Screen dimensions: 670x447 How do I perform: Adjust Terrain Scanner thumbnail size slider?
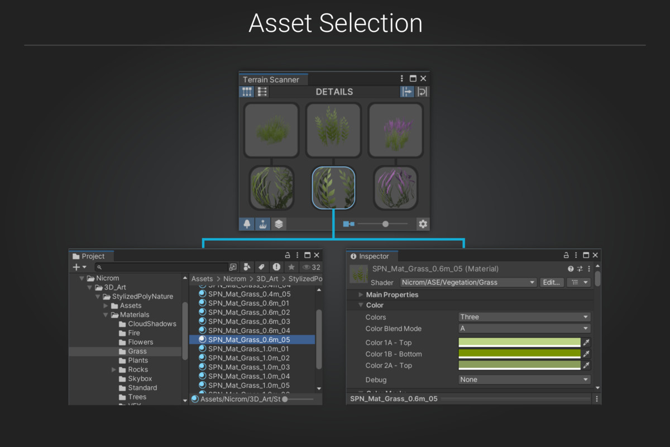point(383,224)
